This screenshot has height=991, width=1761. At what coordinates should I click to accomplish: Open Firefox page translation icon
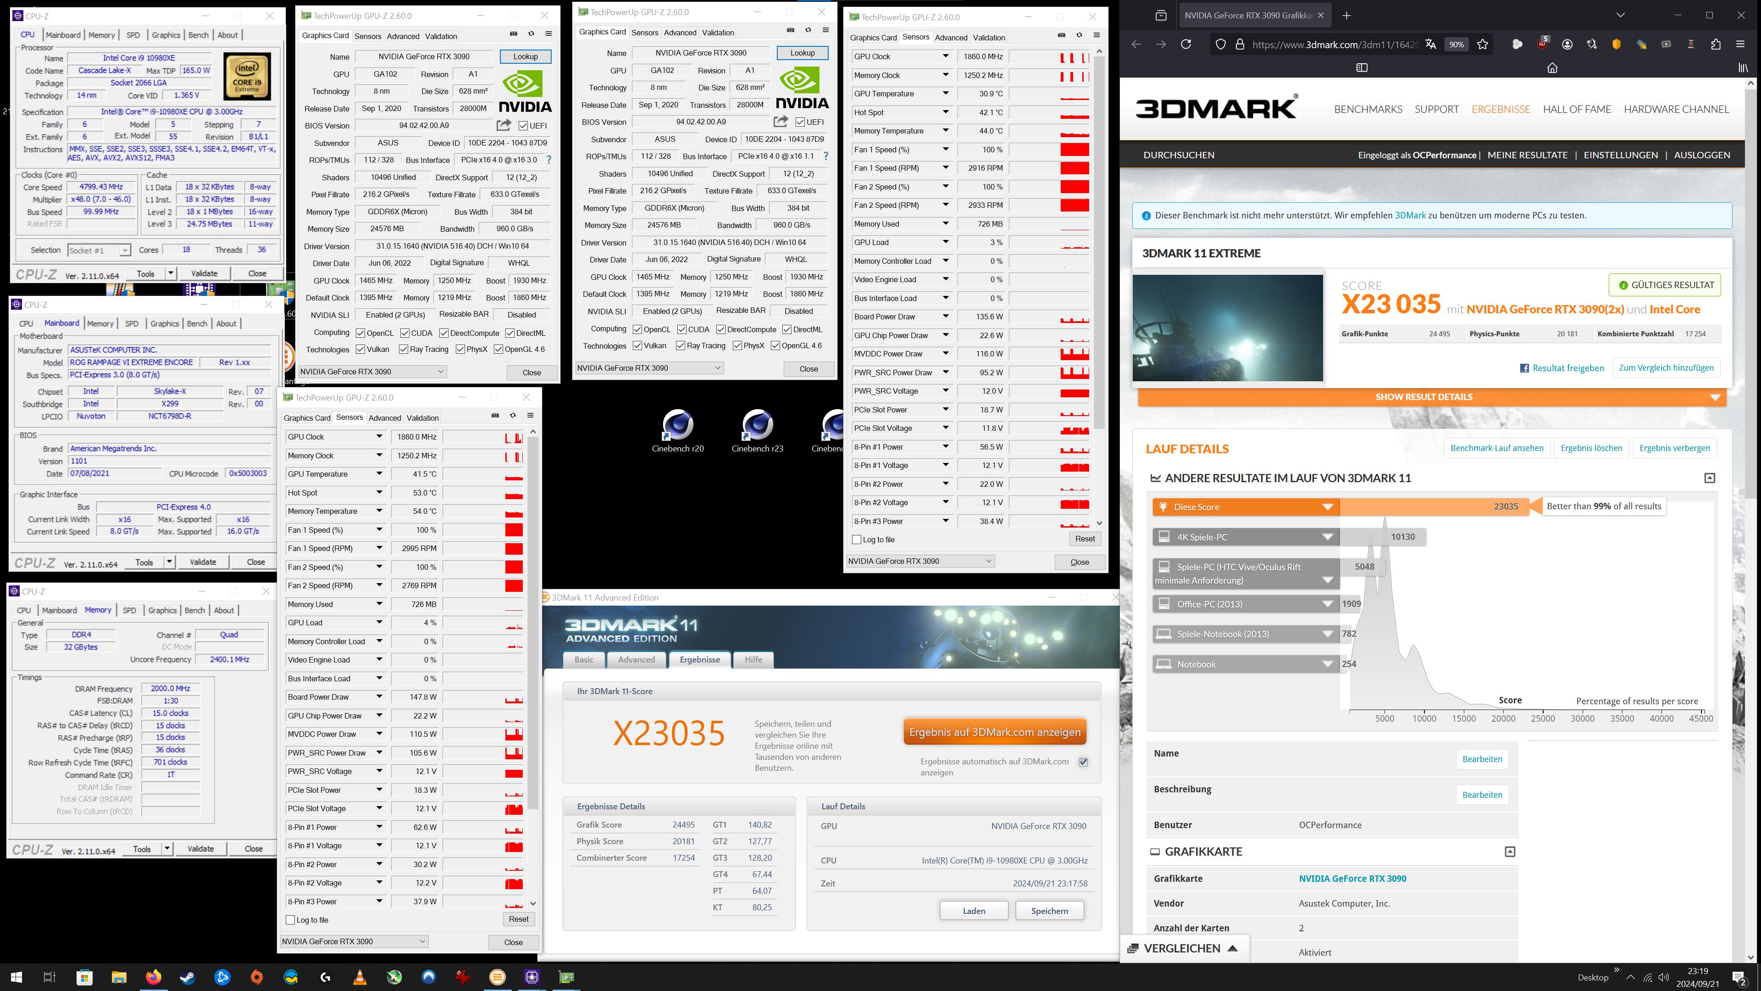[1431, 45]
